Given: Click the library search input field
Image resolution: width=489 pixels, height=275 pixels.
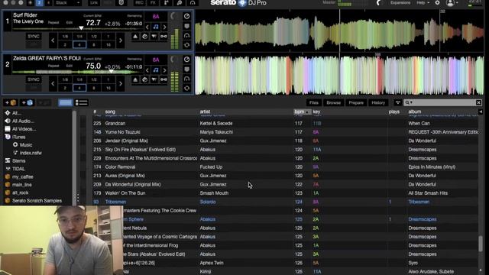Looking at the screenshot, I should click(x=442, y=102).
